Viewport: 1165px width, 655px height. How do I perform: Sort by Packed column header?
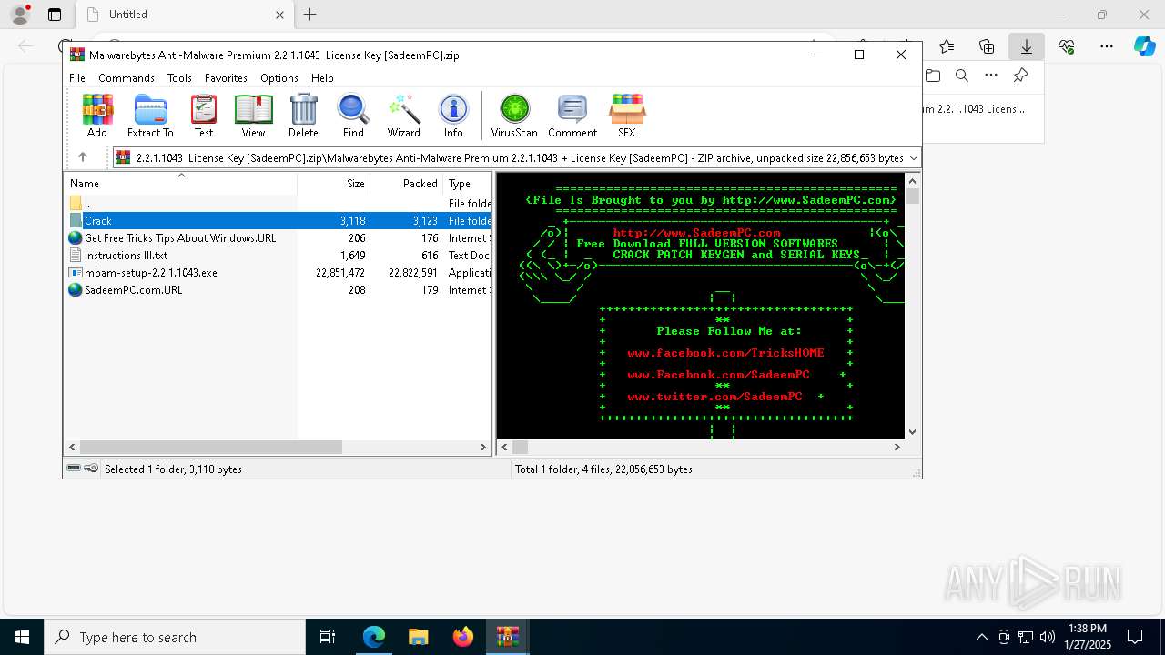406,183
